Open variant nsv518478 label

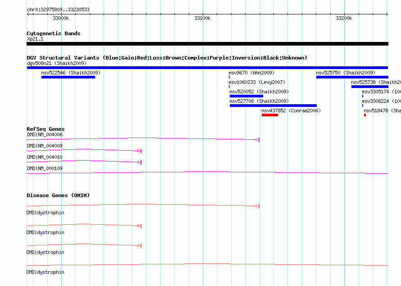pos(383,111)
